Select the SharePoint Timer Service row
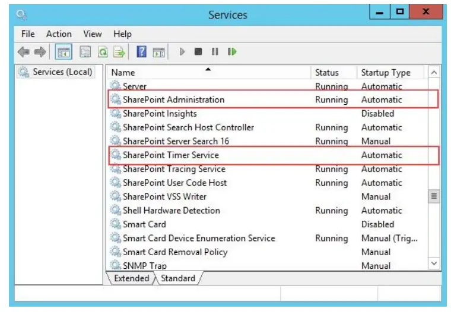 pyautogui.click(x=171, y=155)
